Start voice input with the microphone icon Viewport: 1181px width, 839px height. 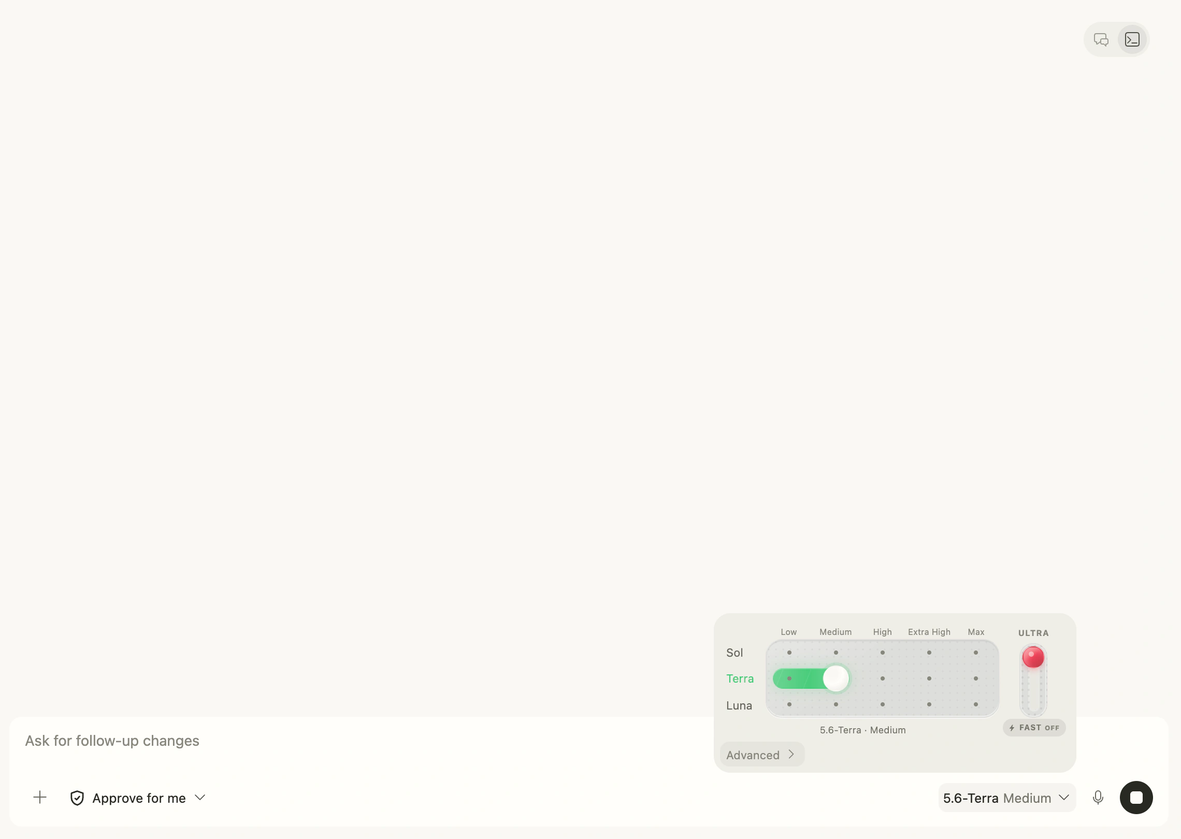pos(1098,798)
